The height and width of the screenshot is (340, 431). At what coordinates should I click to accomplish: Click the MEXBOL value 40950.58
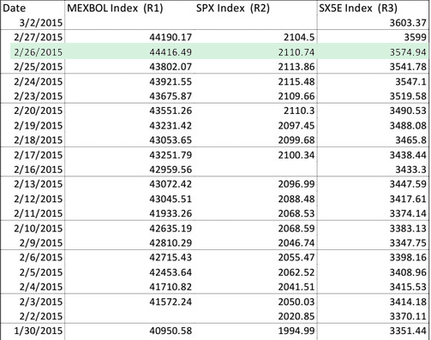[x=171, y=331]
